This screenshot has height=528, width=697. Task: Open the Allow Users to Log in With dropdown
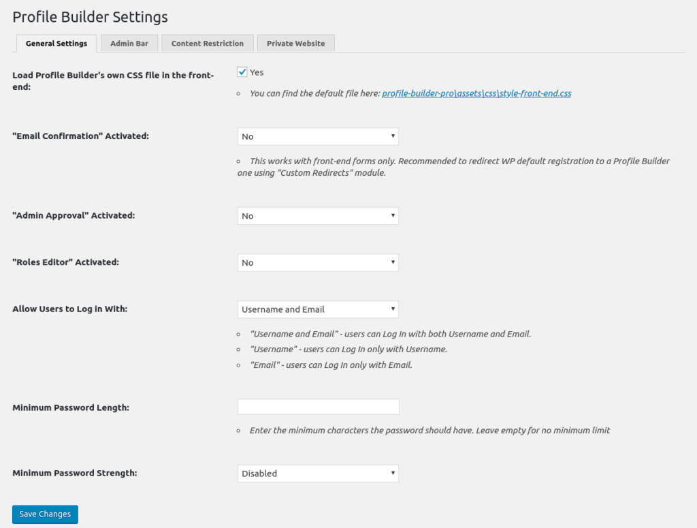pos(318,309)
